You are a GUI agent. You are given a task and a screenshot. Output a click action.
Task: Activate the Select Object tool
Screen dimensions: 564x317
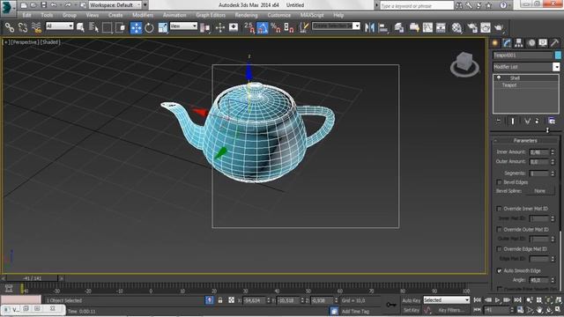point(80,27)
